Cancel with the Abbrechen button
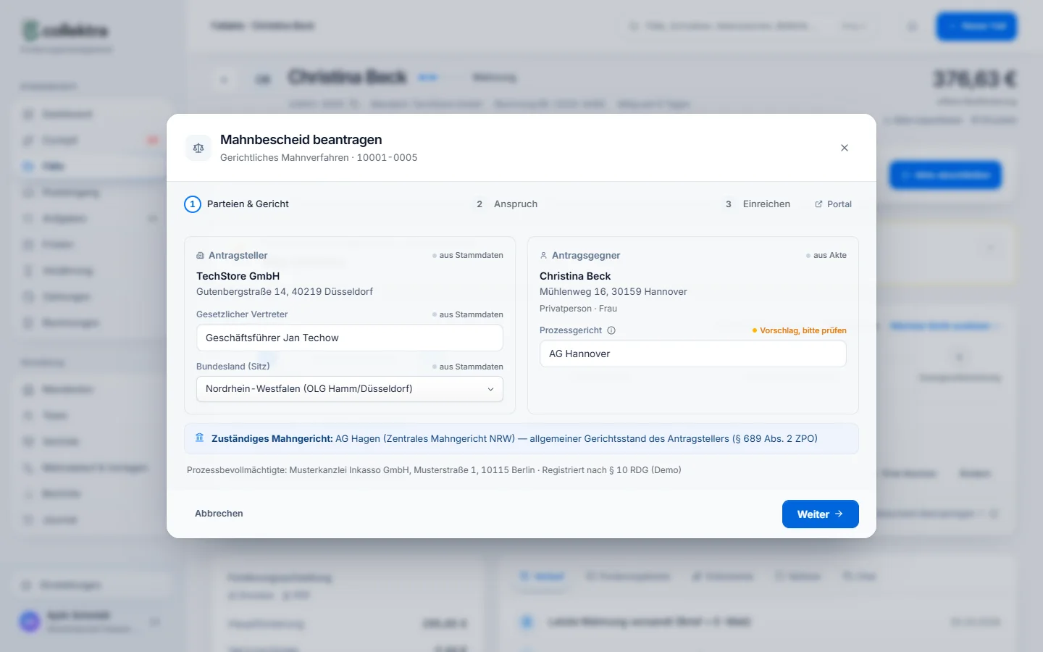 point(219,514)
